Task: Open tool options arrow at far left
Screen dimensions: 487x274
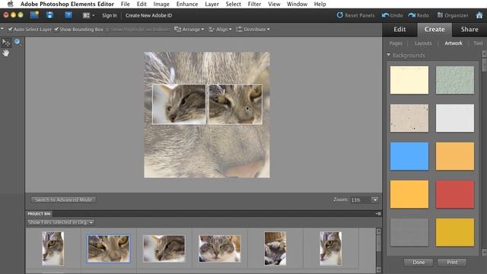Action: click(x=2, y=29)
